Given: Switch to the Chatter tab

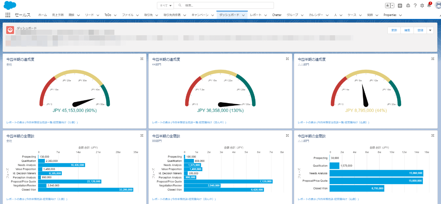Looking at the screenshot, I should coord(277,15).
